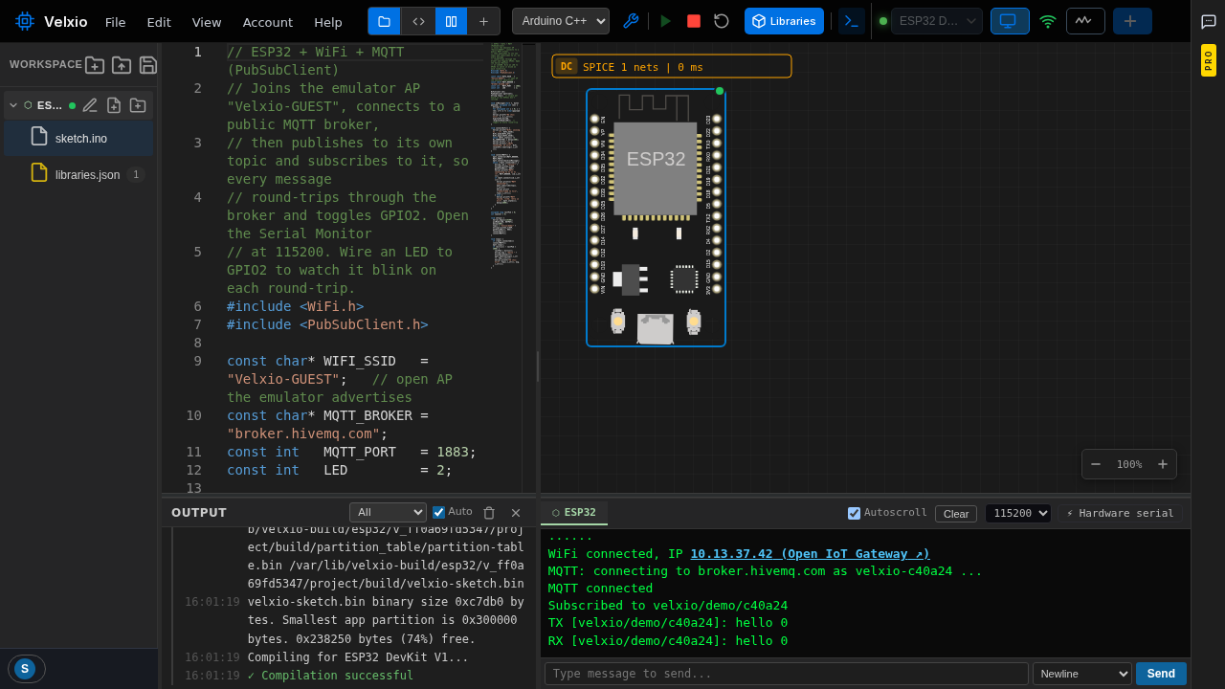The height and width of the screenshot is (689, 1225).
Task: Open the File menu
Action: click(x=116, y=22)
